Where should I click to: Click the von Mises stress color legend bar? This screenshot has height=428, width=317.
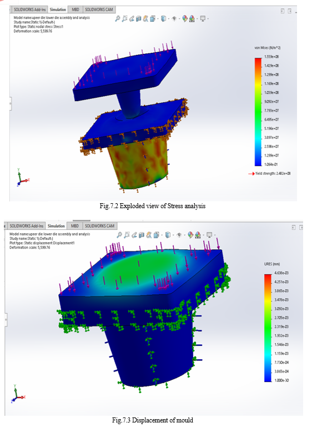coord(258,112)
